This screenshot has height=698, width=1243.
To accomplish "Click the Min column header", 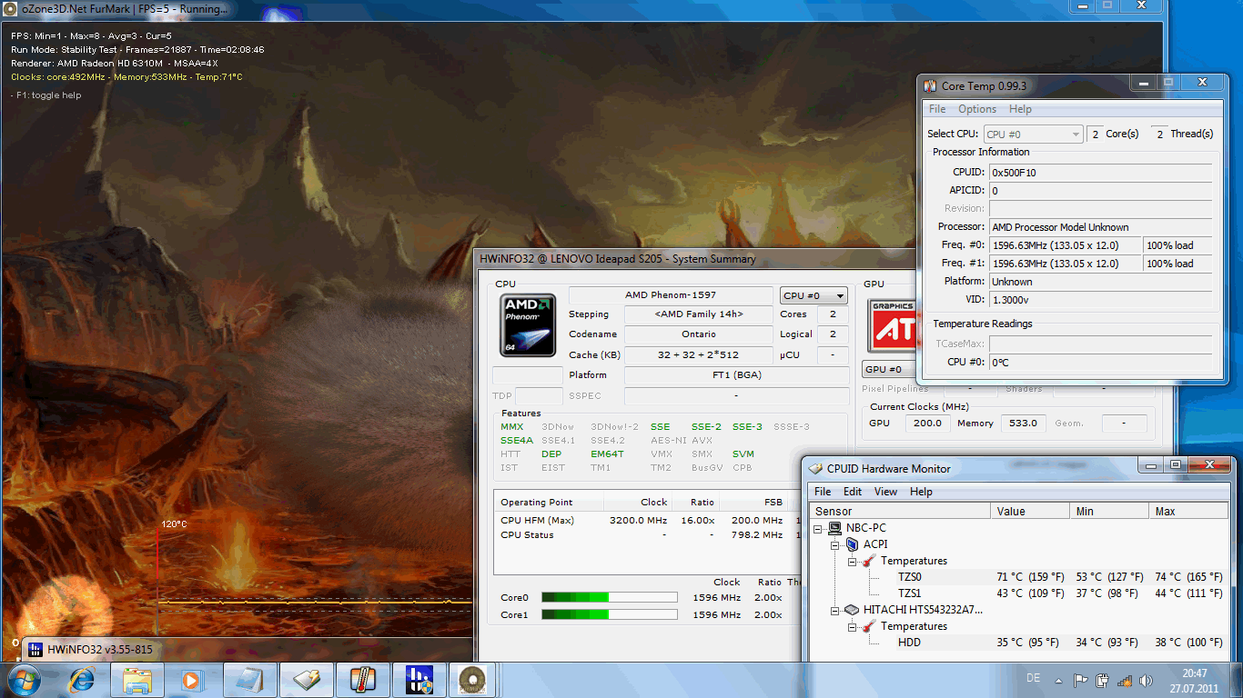I will click(1109, 511).
